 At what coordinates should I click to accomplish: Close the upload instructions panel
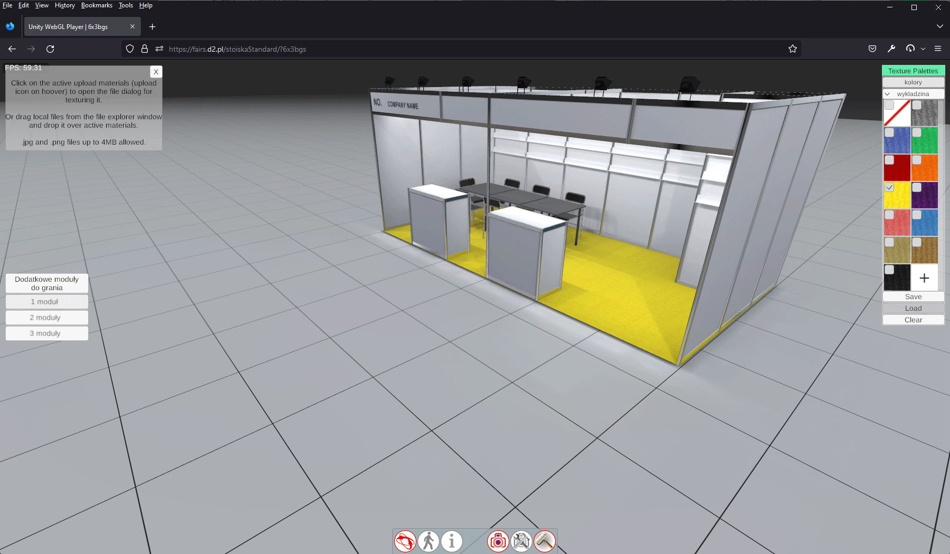(156, 72)
